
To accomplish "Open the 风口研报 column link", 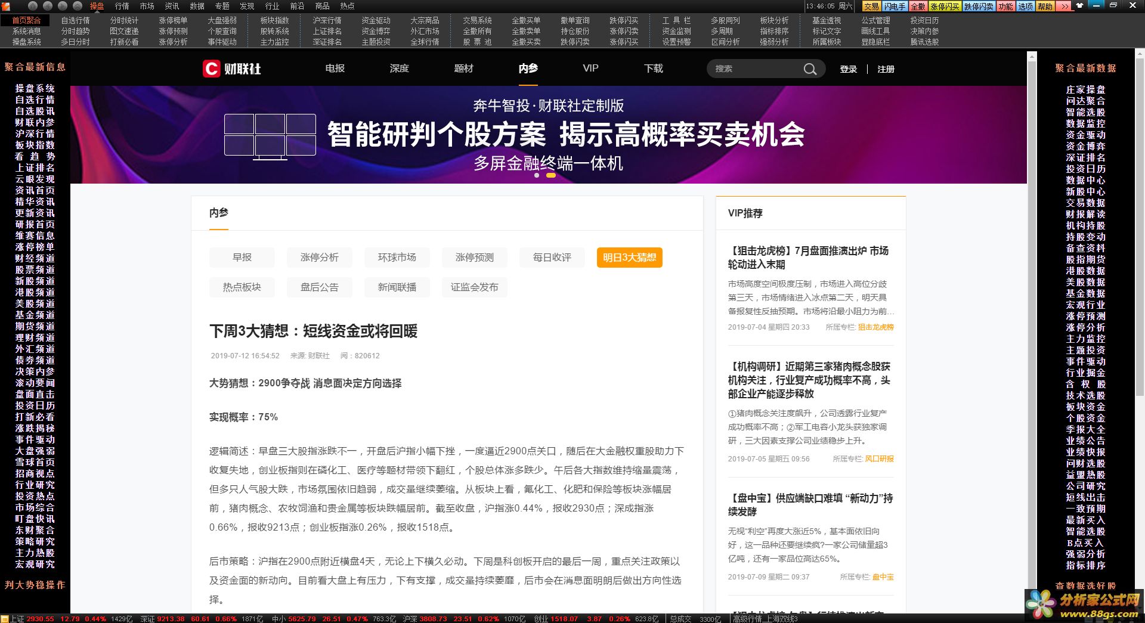I will 880,459.
